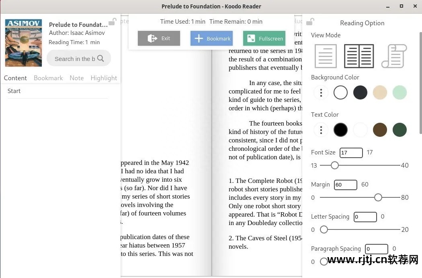Screen dimensions: 422x278
Task: Click the Time Remain: 0 min text
Action: (236, 22)
